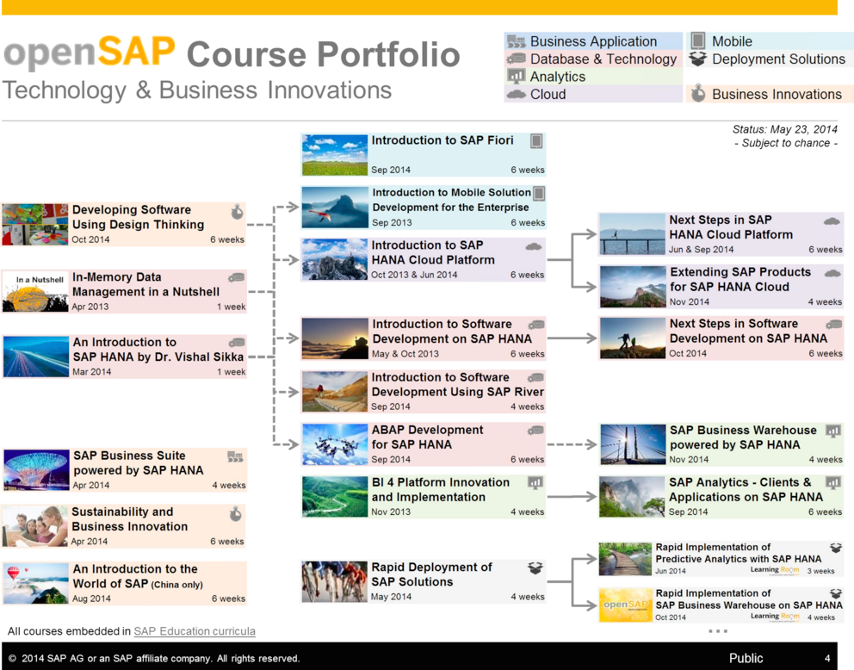Click 'Sustainability and Business Innovation' title
This screenshot has height=670, width=854.
coord(130,519)
